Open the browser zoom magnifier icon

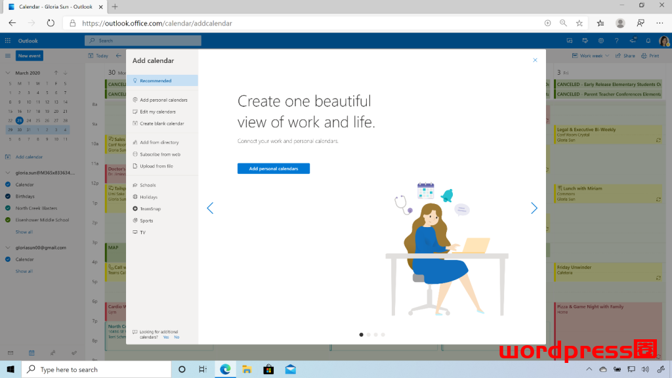pos(563,23)
